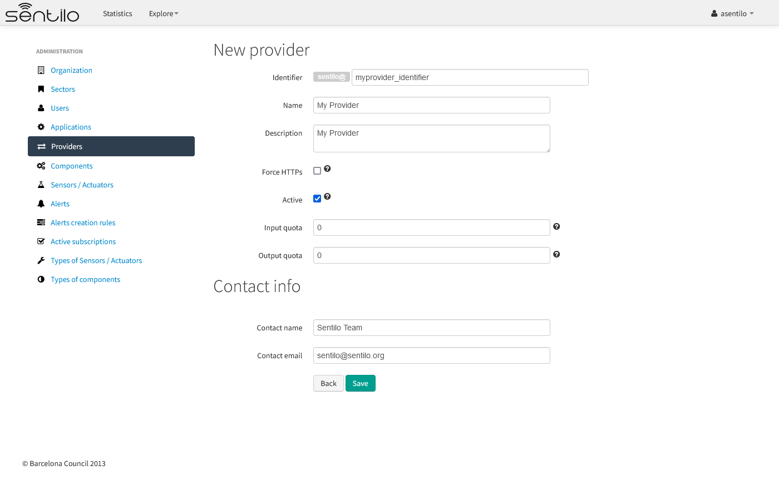Open the Alerts link

pyautogui.click(x=60, y=204)
